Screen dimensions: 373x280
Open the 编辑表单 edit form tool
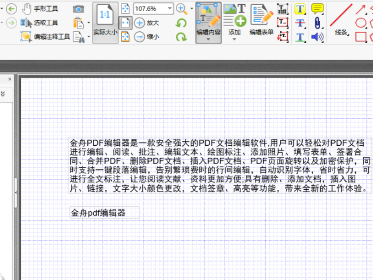(x=262, y=20)
